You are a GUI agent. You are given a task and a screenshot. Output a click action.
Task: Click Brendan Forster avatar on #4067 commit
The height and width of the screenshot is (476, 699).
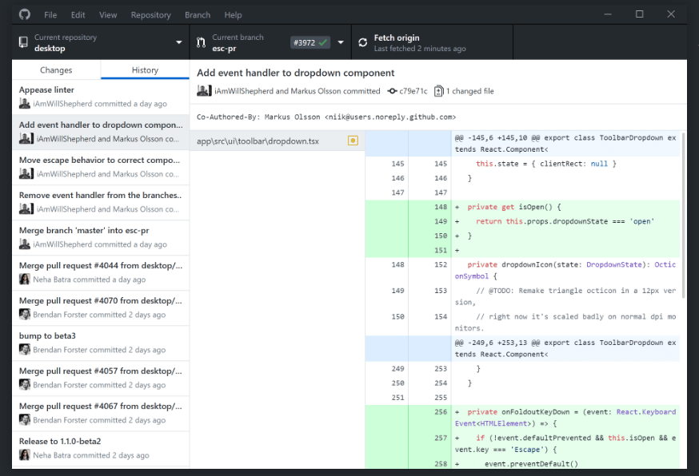click(x=25, y=420)
